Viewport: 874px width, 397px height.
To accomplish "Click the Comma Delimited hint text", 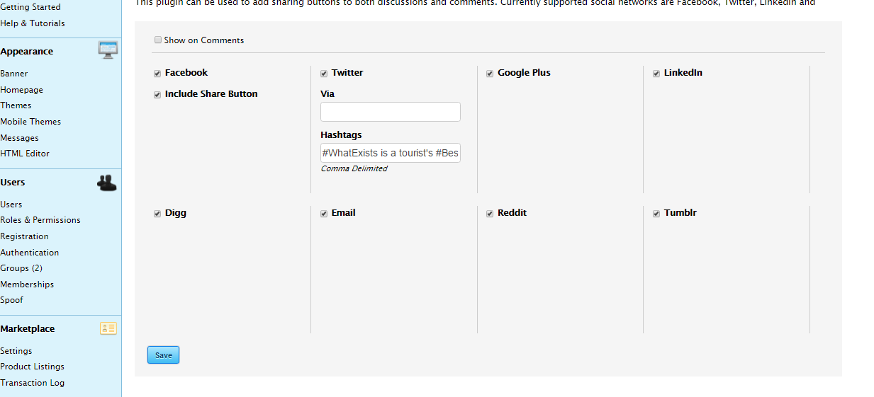I will [x=354, y=168].
